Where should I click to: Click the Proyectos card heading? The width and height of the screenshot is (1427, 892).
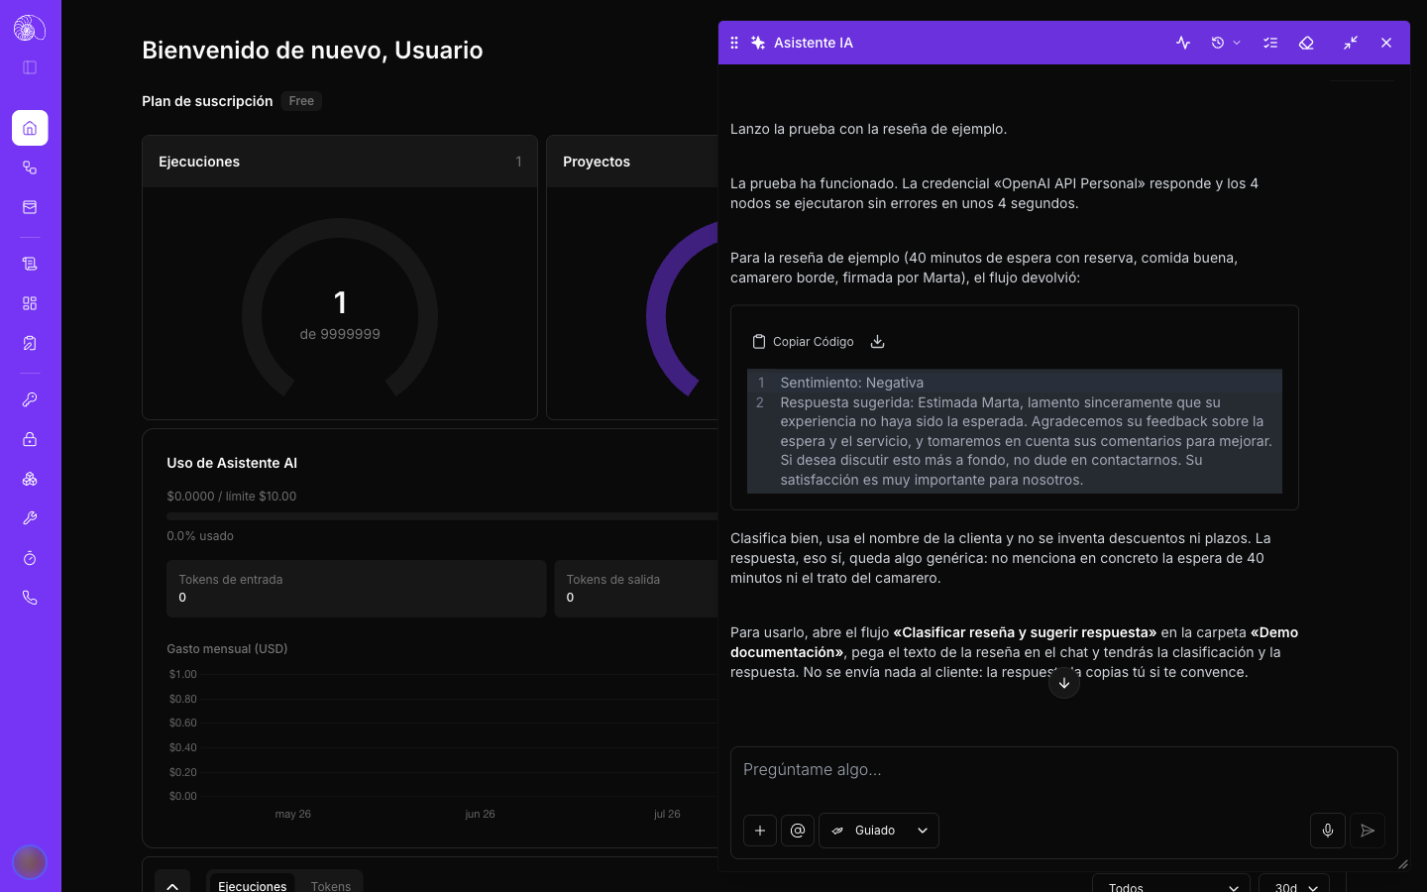(597, 162)
